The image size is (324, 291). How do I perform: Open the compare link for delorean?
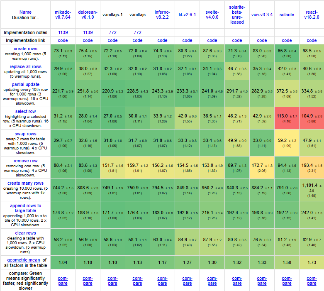[88, 281]
